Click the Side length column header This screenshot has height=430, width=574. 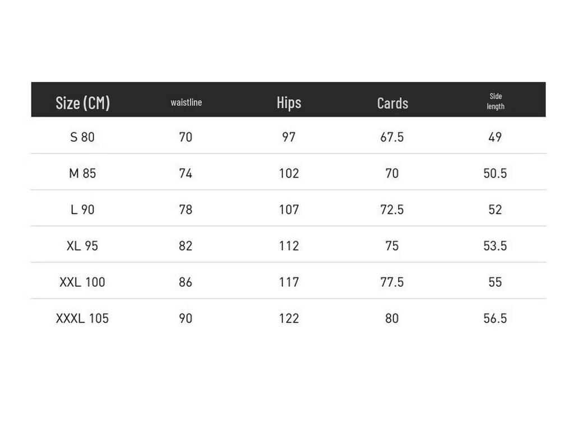[x=496, y=101]
